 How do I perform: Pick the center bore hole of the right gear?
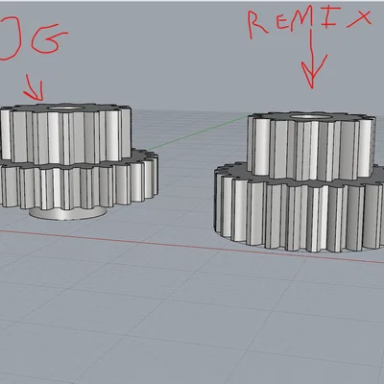pos(310,116)
